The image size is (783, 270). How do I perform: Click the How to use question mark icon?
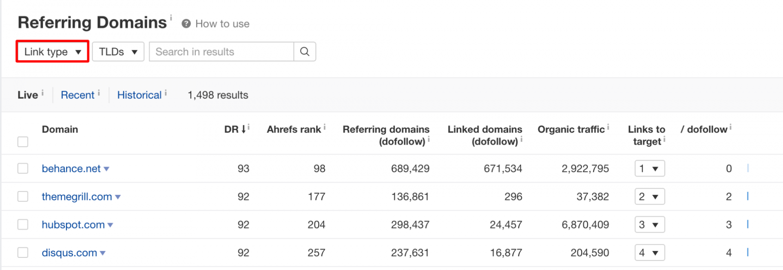[x=186, y=24]
